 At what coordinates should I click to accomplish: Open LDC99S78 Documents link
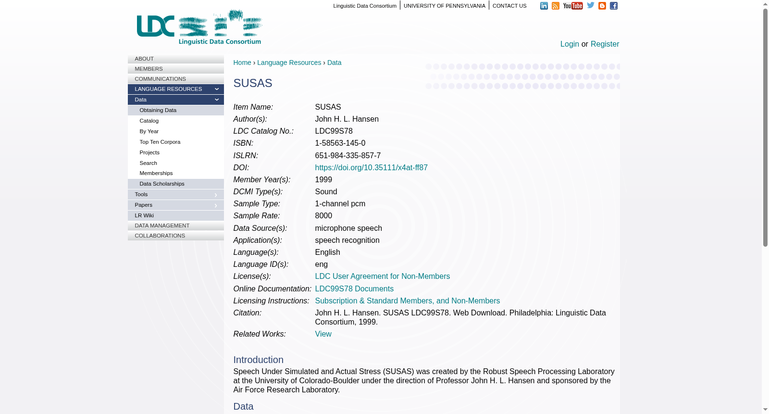[x=354, y=289]
